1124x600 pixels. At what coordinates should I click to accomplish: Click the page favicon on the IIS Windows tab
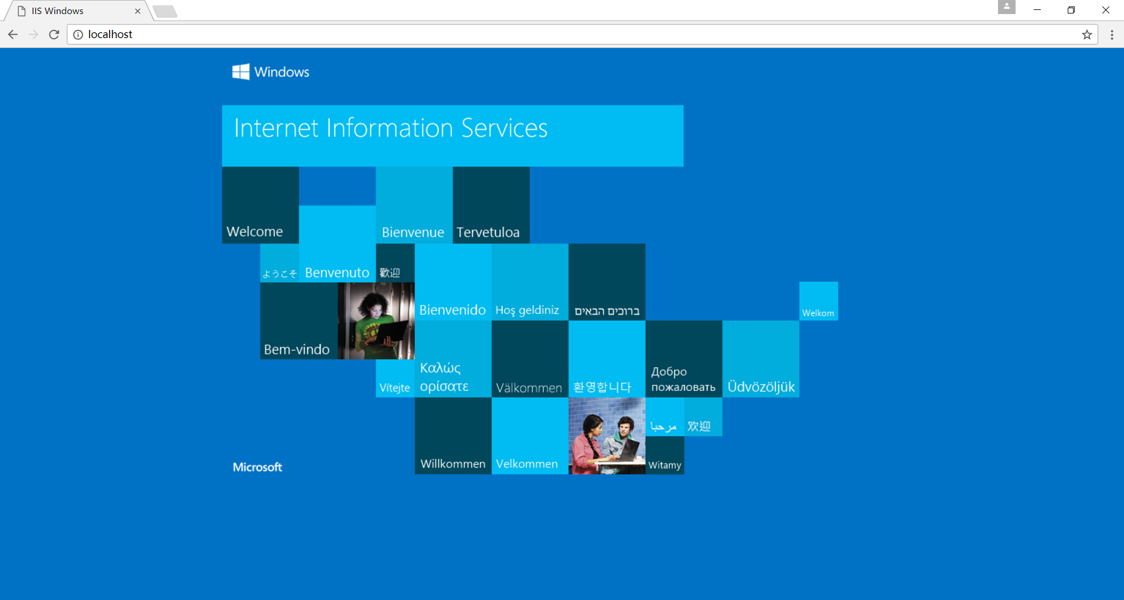19,11
